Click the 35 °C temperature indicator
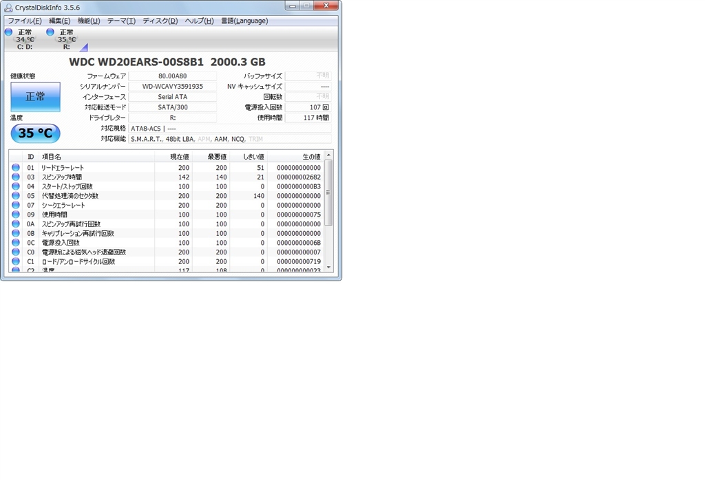This screenshot has height=480, width=705. point(36,133)
